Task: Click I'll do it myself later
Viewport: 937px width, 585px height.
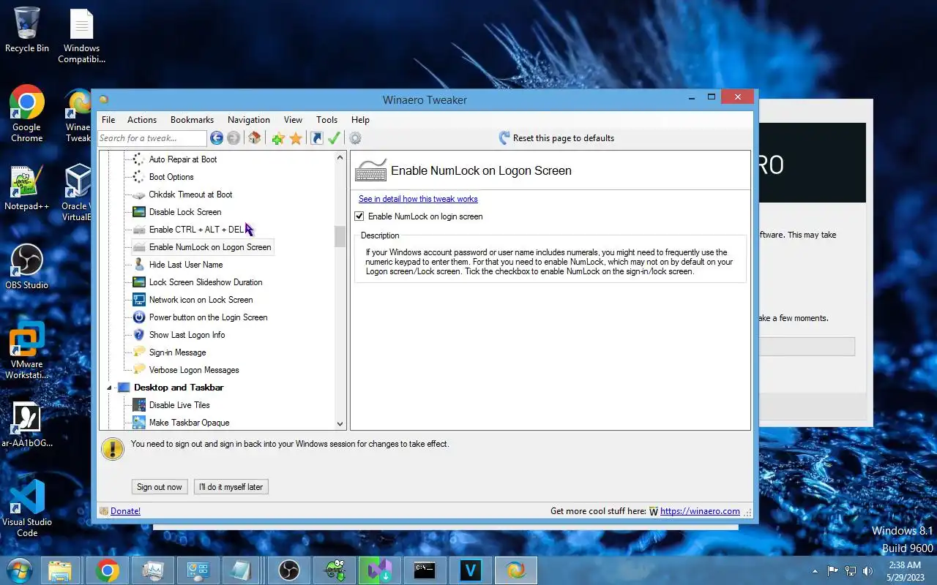Action: [x=231, y=487]
